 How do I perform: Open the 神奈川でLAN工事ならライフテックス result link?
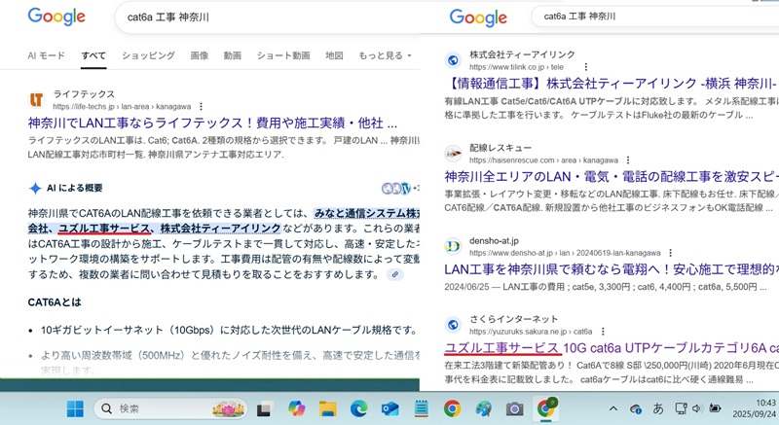(212, 123)
